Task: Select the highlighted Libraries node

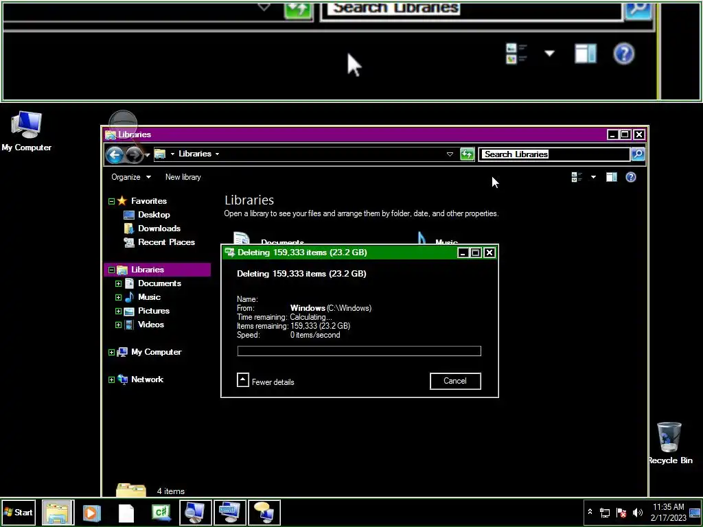Action: pyautogui.click(x=157, y=270)
